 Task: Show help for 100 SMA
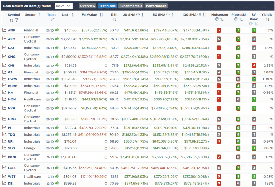coord(199,14)
